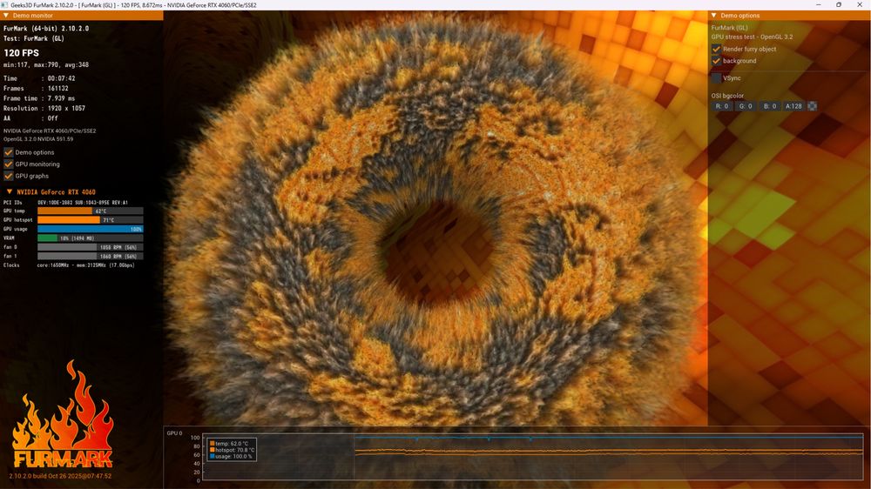Uncheck the background checkbox
This screenshot has height=489, width=871.
coord(716,61)
